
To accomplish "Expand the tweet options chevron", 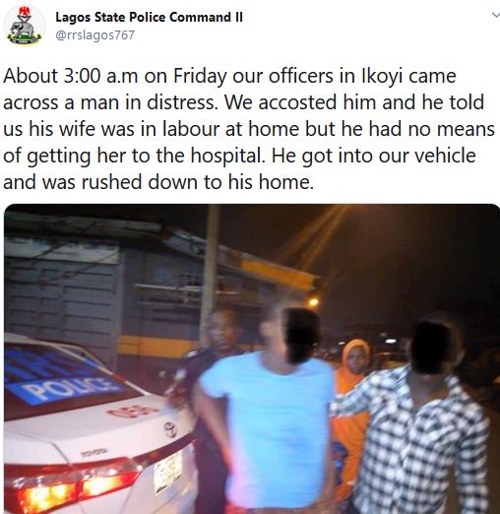I will pyautogui.click(x=495, y=15).
